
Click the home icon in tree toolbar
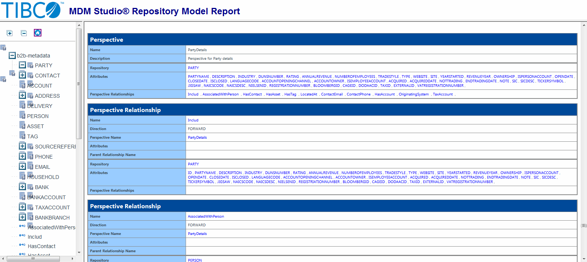click(38, 33)
